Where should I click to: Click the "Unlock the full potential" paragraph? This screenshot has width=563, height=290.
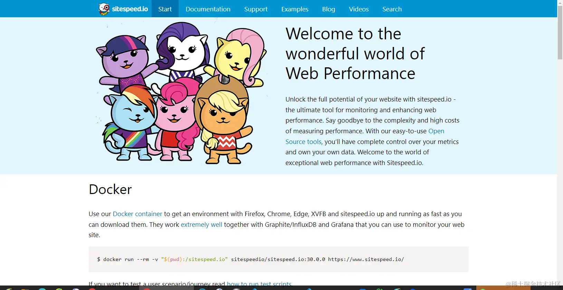click(x=372, y=131)
